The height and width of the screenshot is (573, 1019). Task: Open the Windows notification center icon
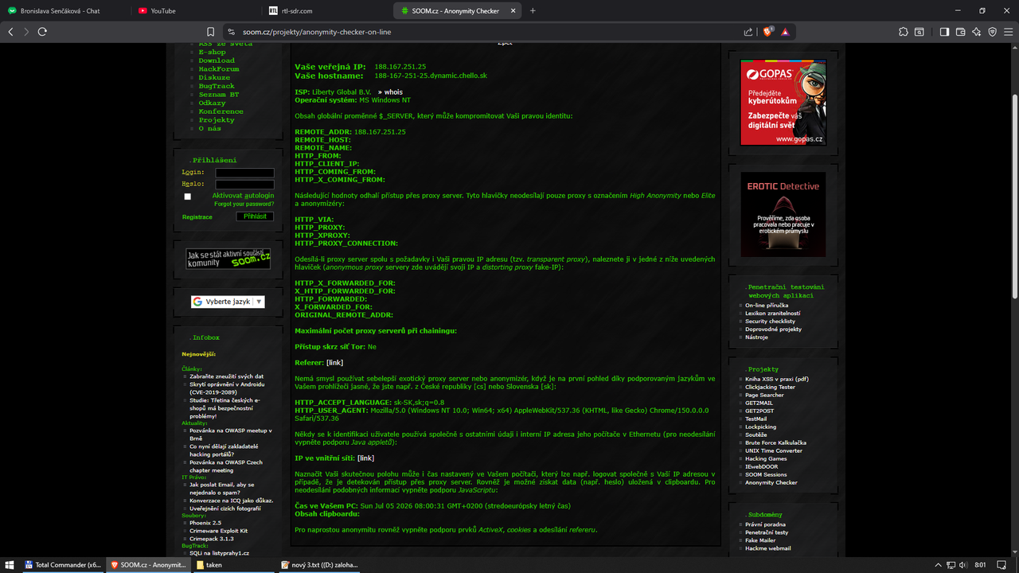pos(1002,565)
